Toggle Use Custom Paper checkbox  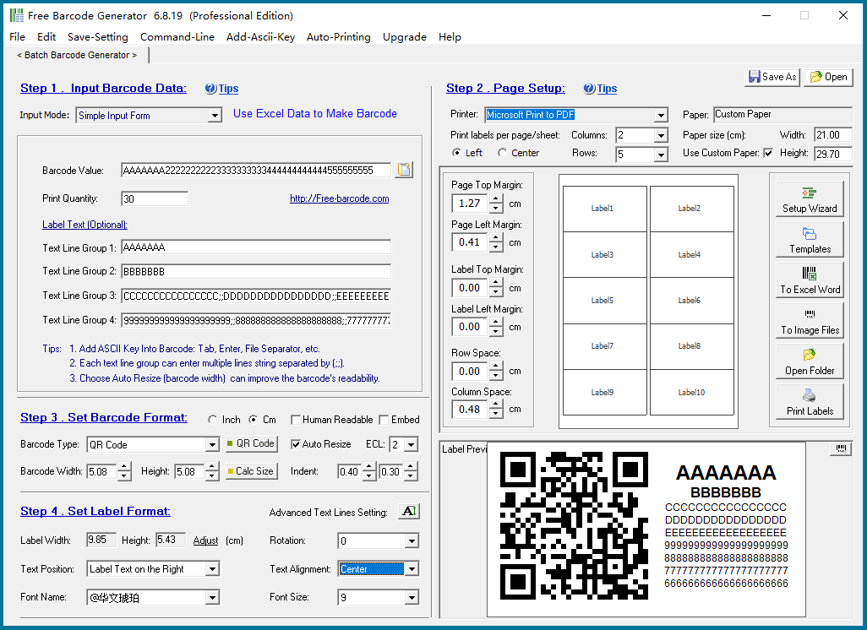768,153
